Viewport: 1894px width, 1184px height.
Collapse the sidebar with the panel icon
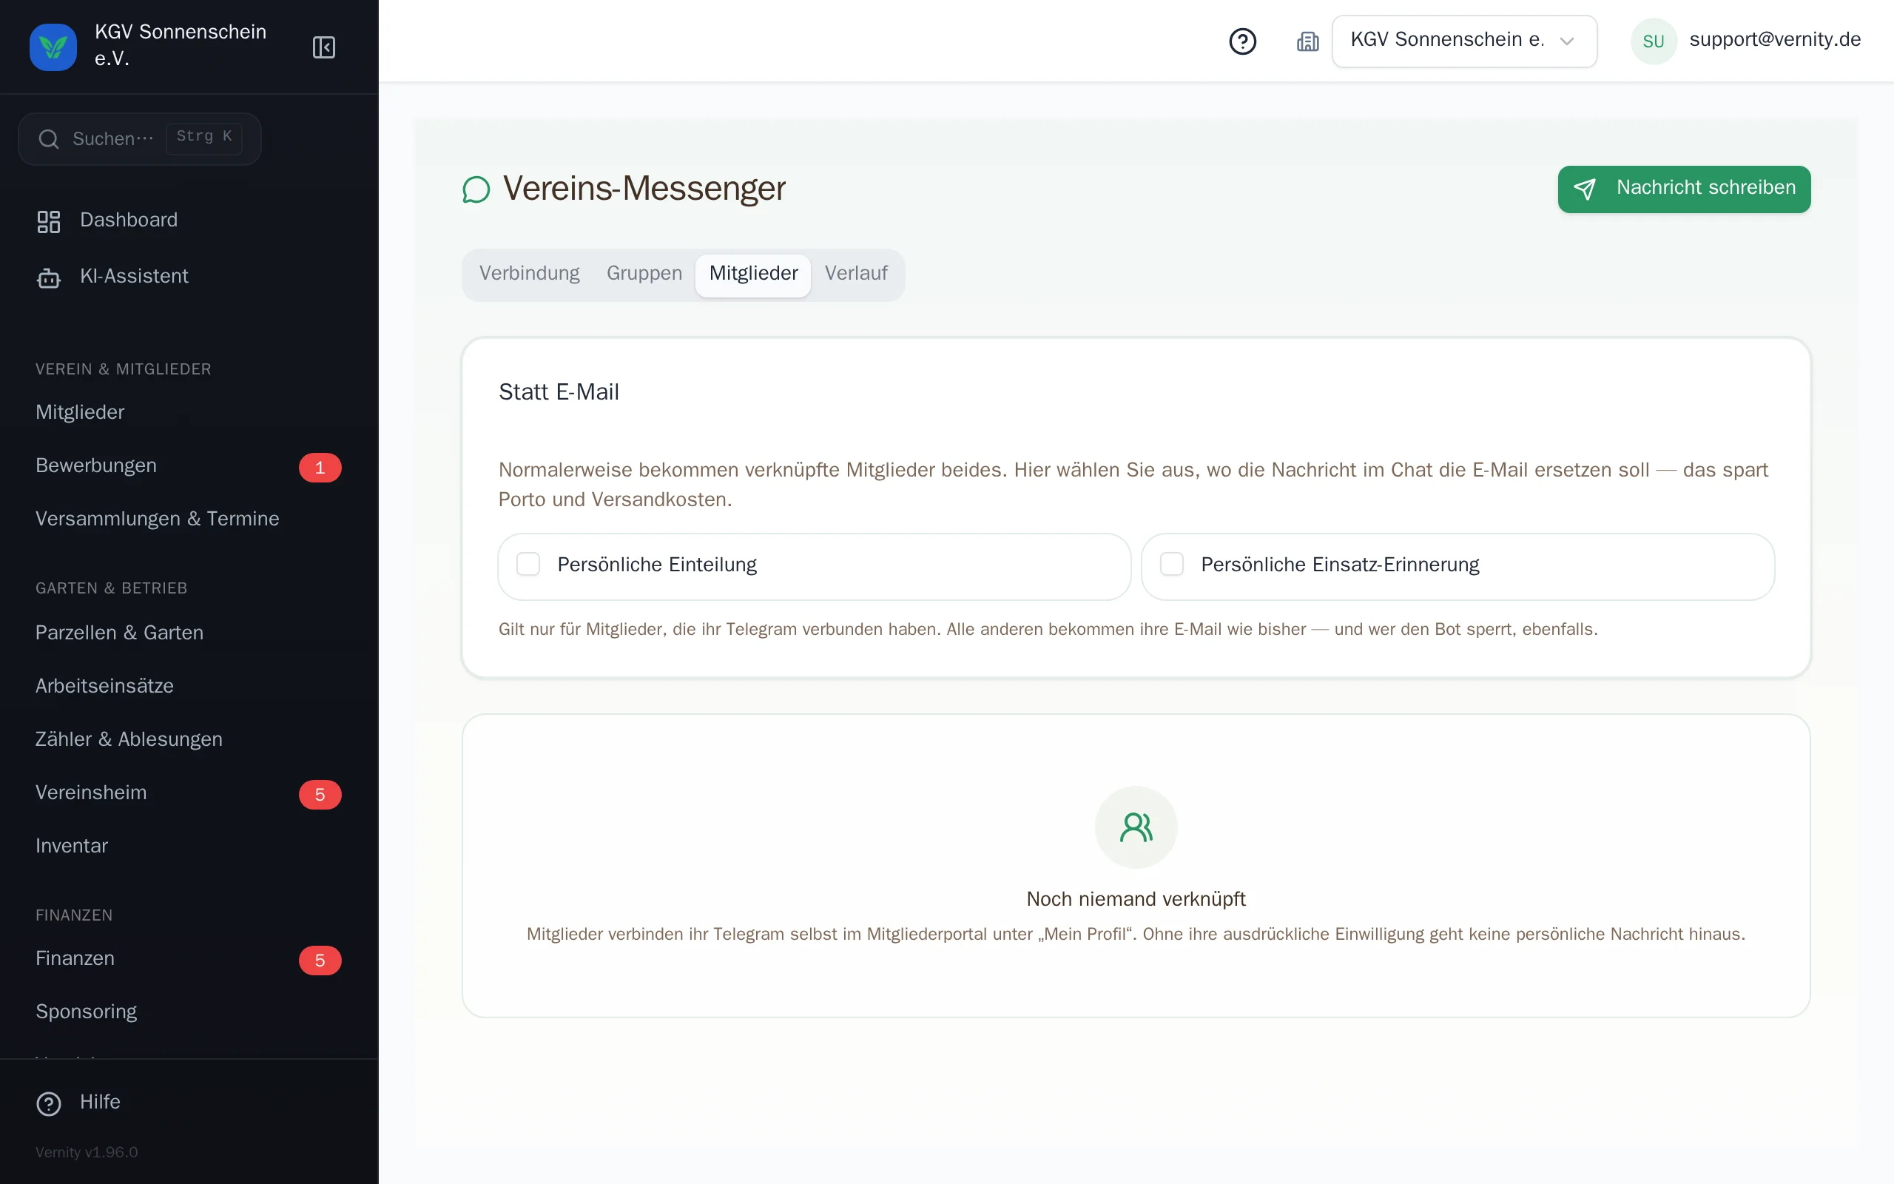pos(324,47)
